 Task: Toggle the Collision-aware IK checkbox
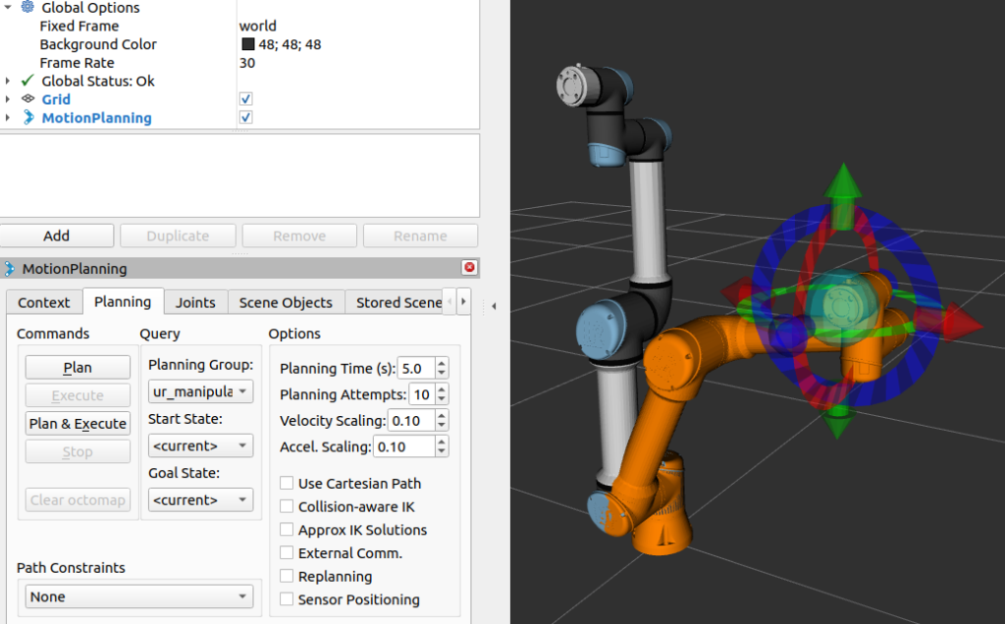click(x=287, y=506)
